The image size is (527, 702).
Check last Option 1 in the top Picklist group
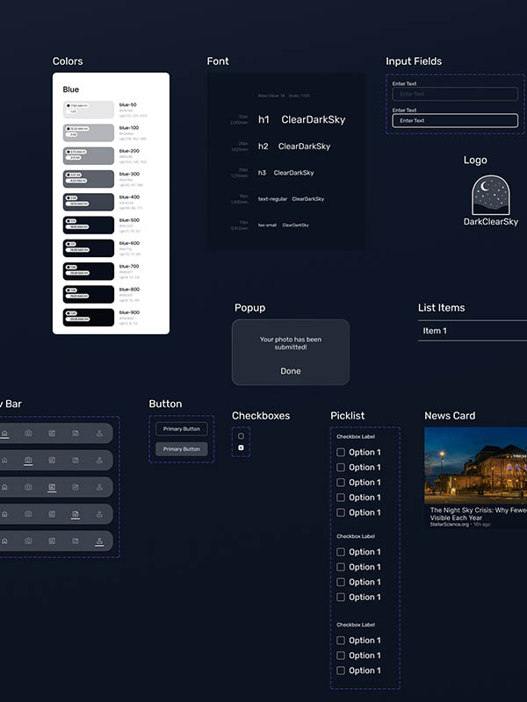(341, 512)
